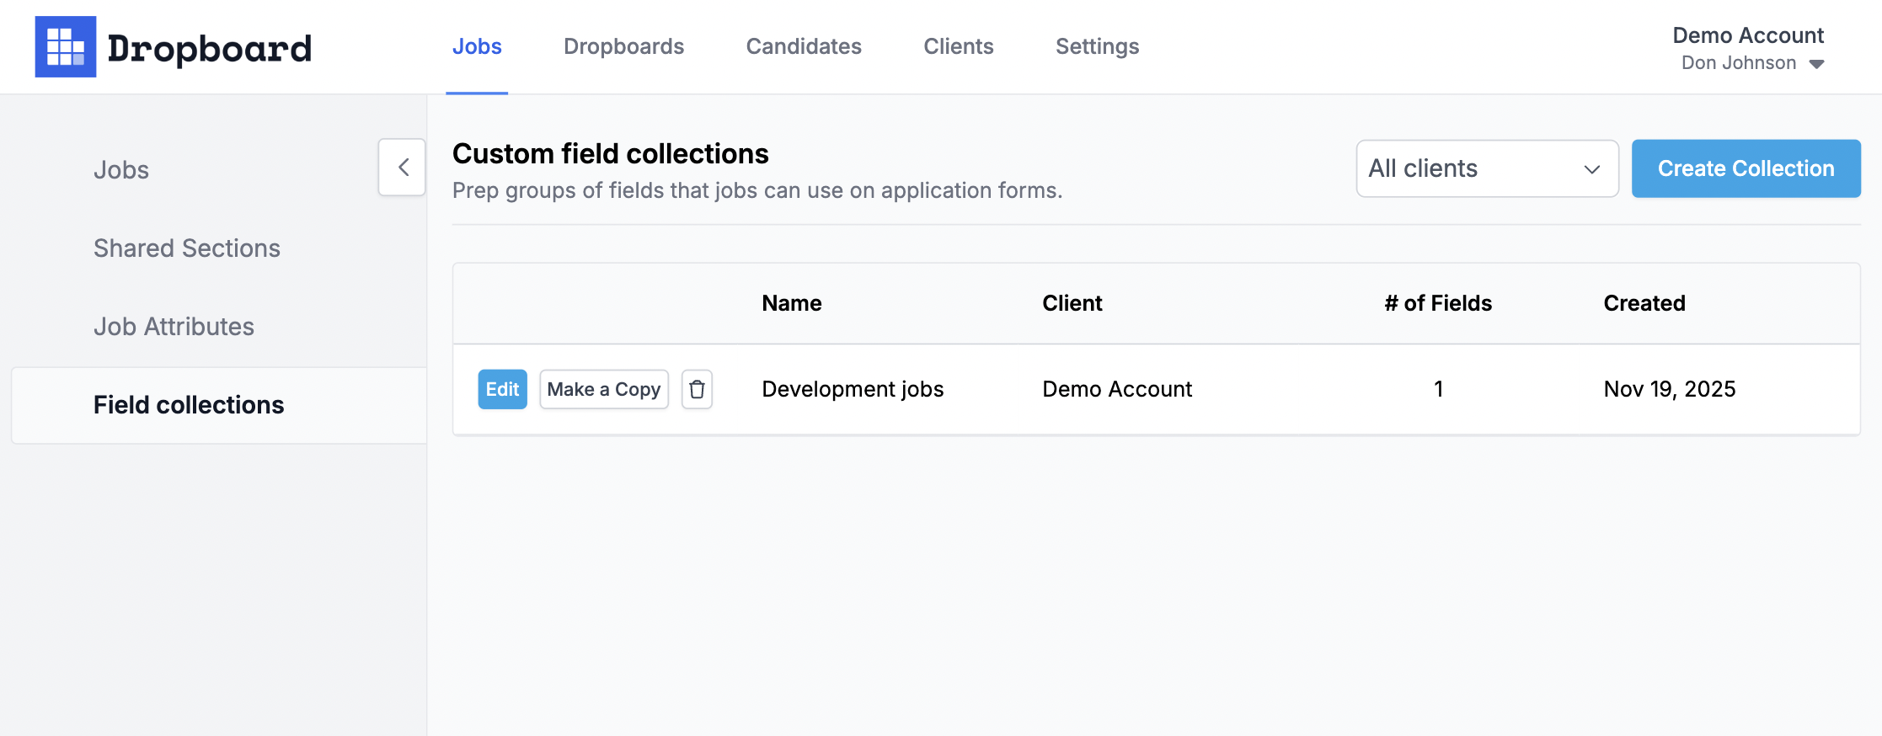
Task: Switch to the Jobs top navigation tab
Action: point(477,47)
